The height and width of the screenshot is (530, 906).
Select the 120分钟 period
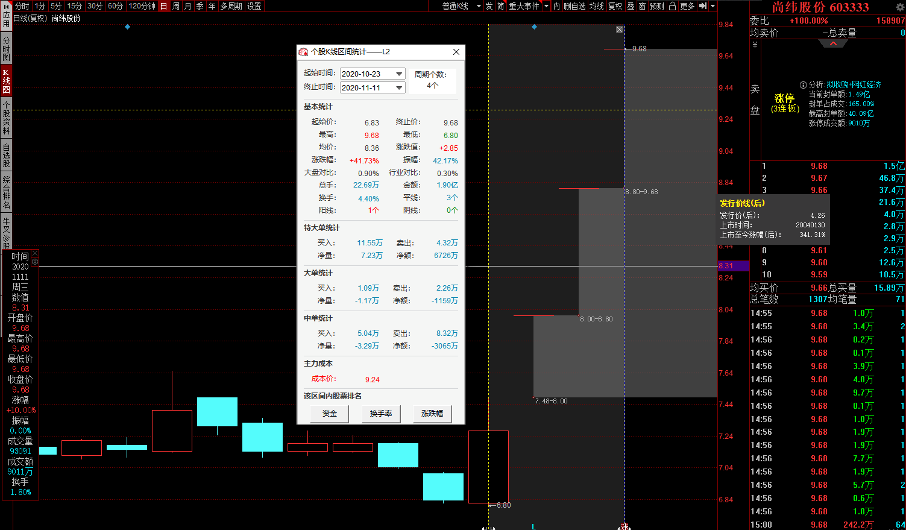pos(142,6)
